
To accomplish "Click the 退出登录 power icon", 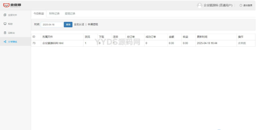I will tap(241, 5).
